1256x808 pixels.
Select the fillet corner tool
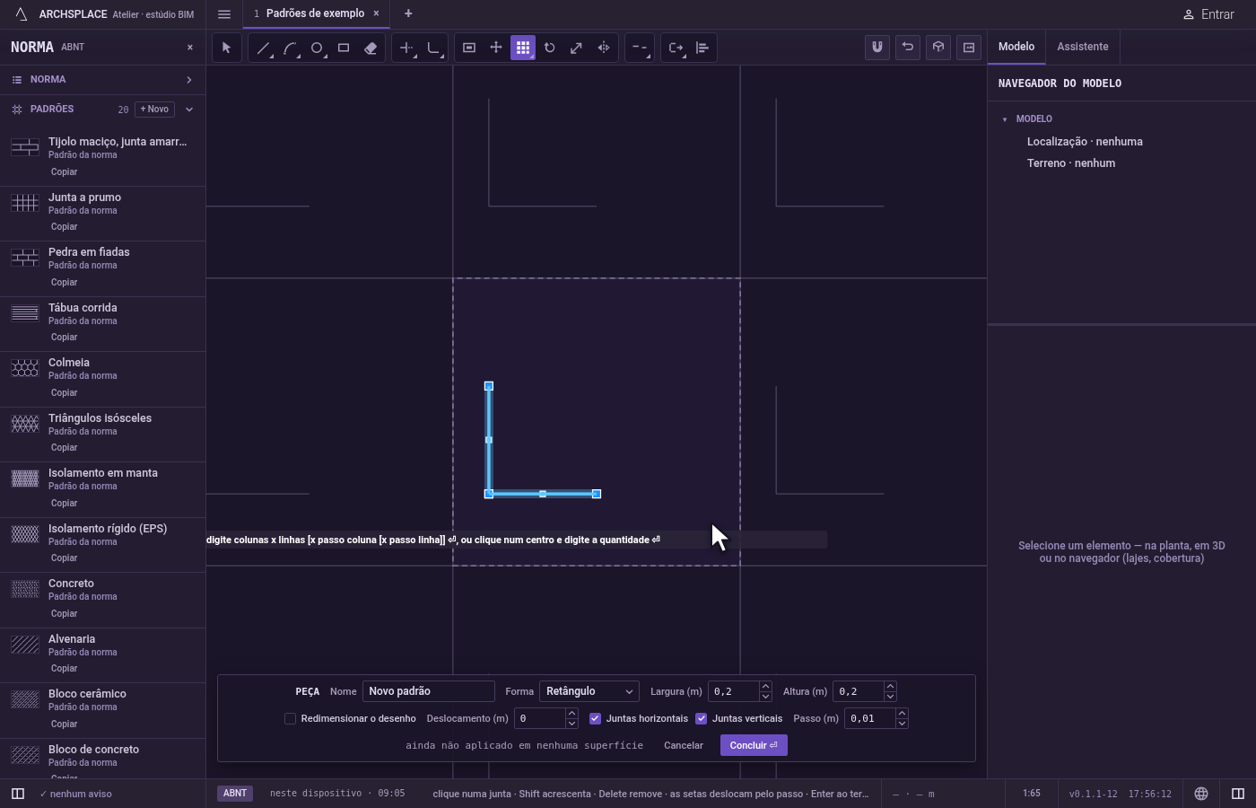tap(433, 48)
